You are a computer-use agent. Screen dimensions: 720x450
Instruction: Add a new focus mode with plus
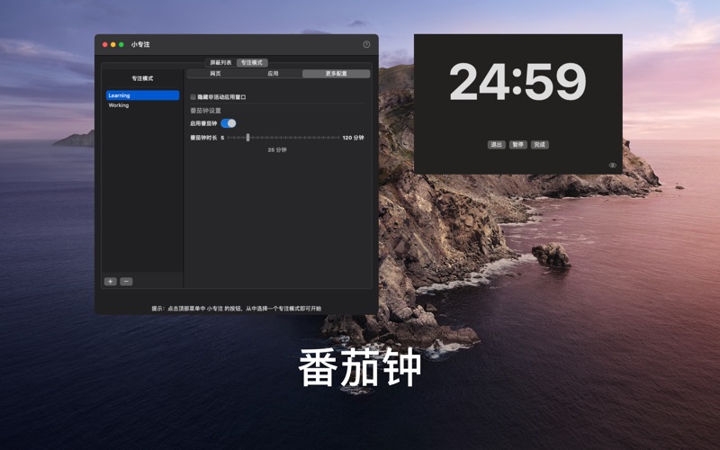[110, 282]
